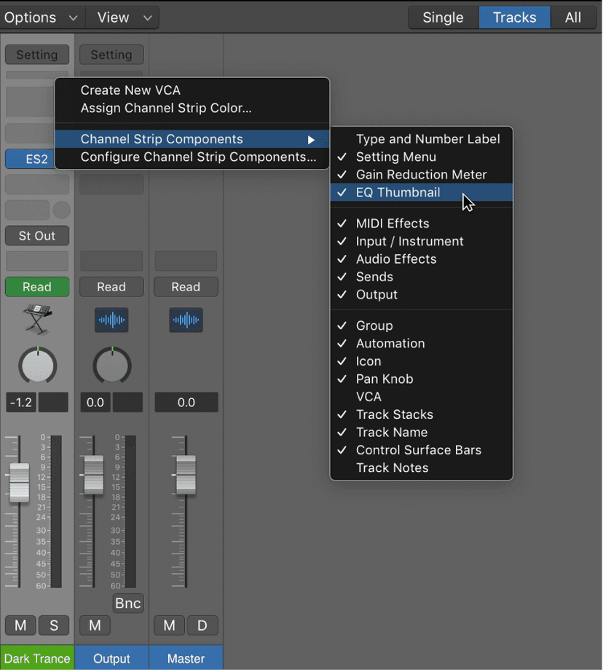Screen dimensions: 603x670
Task: Choose Configure Channel Strip Components...
Action: (192, 157)
